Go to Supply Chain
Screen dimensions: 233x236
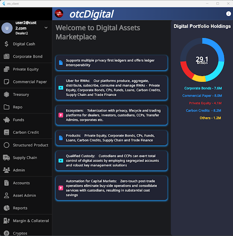click(x=26, y=158)
